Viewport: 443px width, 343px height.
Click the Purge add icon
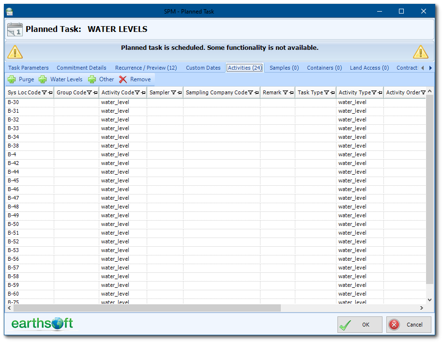tap(11, 79)
